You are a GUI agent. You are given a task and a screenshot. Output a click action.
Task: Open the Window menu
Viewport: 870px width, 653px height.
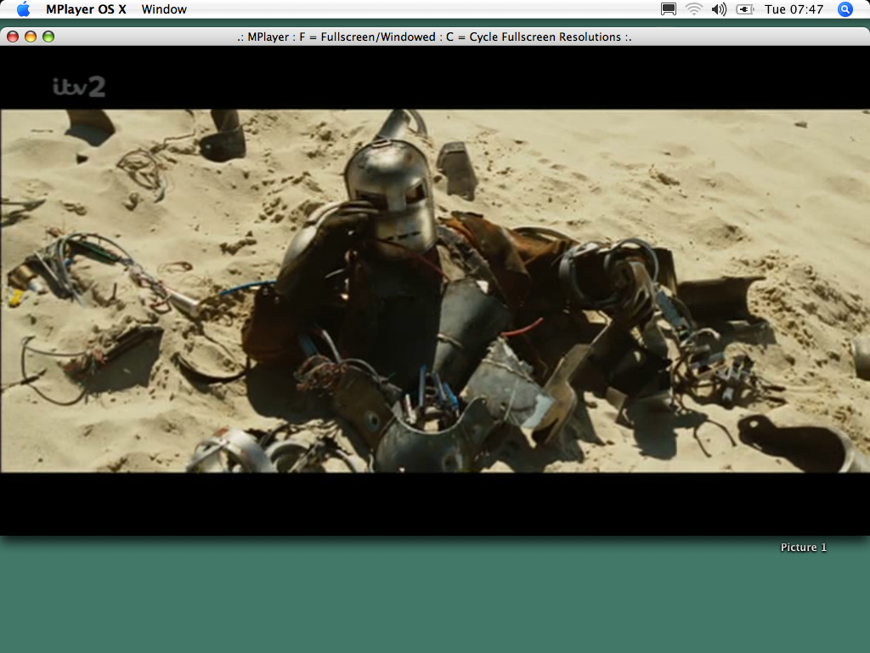point(164,9)
